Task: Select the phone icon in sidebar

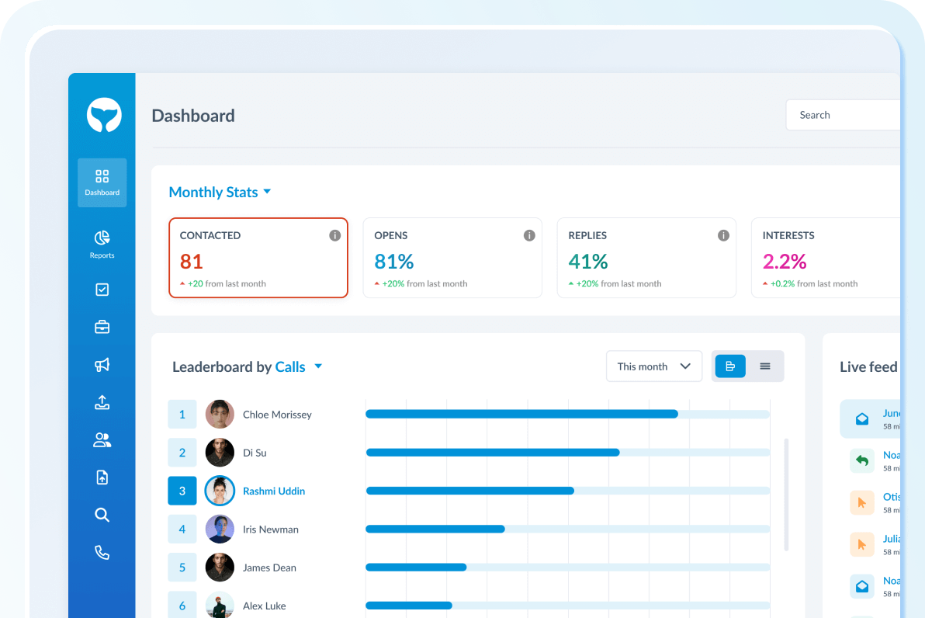Action: (102, 552)
